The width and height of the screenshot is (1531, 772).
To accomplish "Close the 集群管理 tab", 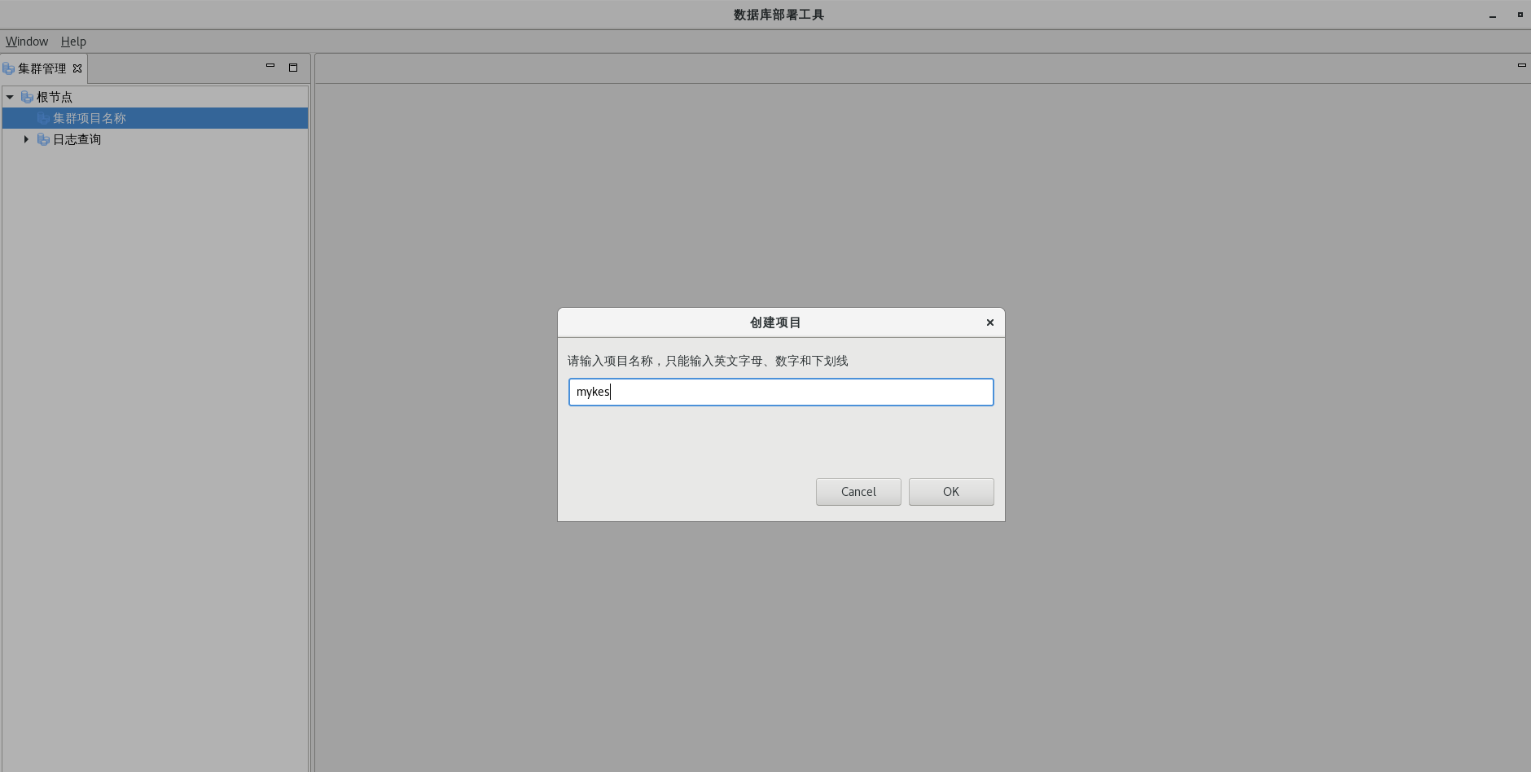I will (77, 68).
